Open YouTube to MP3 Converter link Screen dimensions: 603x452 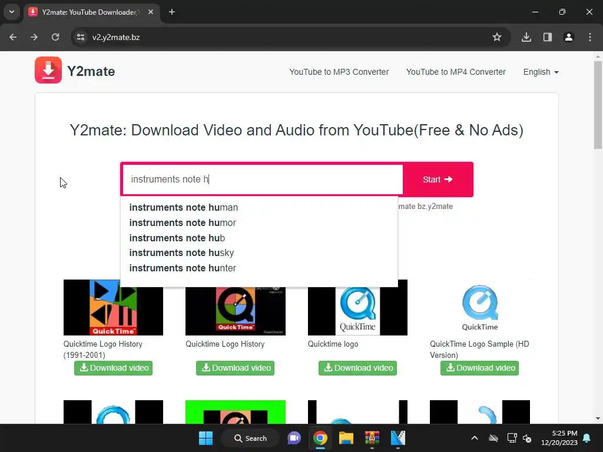coord(339,72)
